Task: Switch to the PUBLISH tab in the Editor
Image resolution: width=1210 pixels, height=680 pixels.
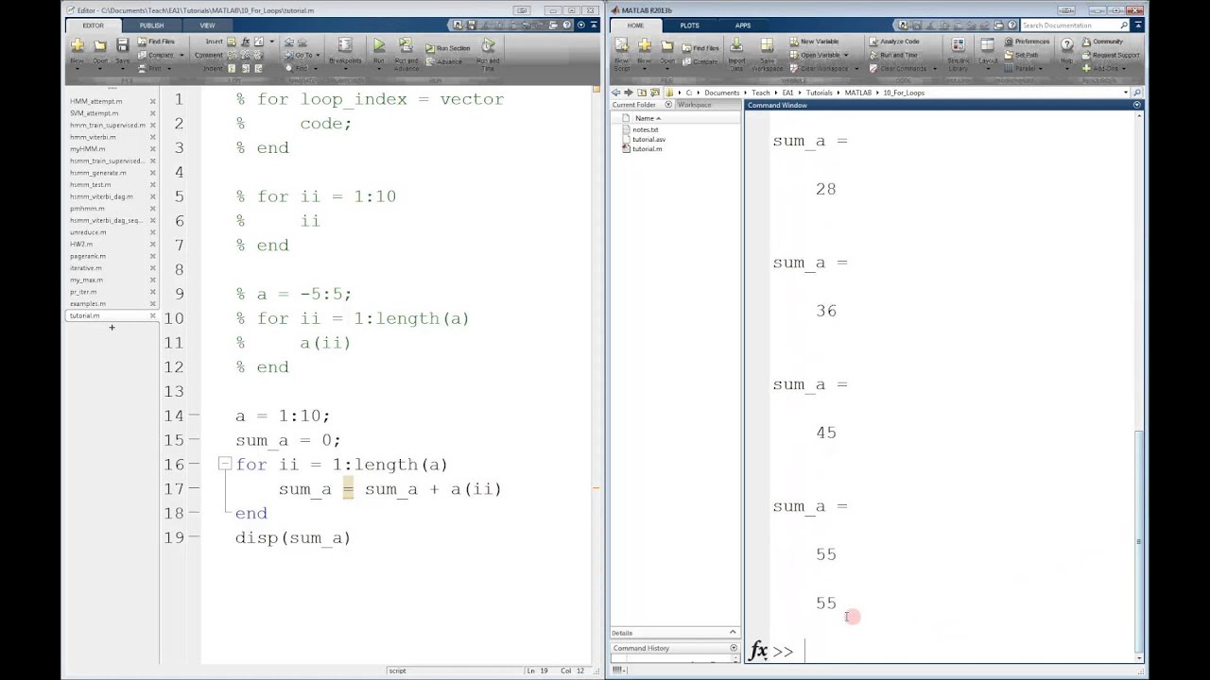Action: coord(151,25)
